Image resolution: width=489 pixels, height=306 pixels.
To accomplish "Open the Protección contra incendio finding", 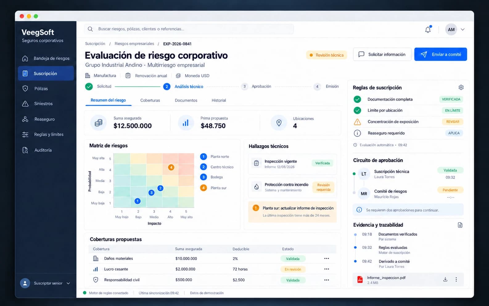I will coord(292,187).
